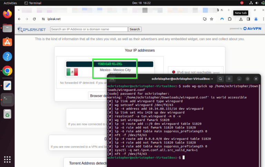Viewport: 265px width, 167px height.
Task: Open the Terminal hamburger menu
Action: tap(229, 79)
